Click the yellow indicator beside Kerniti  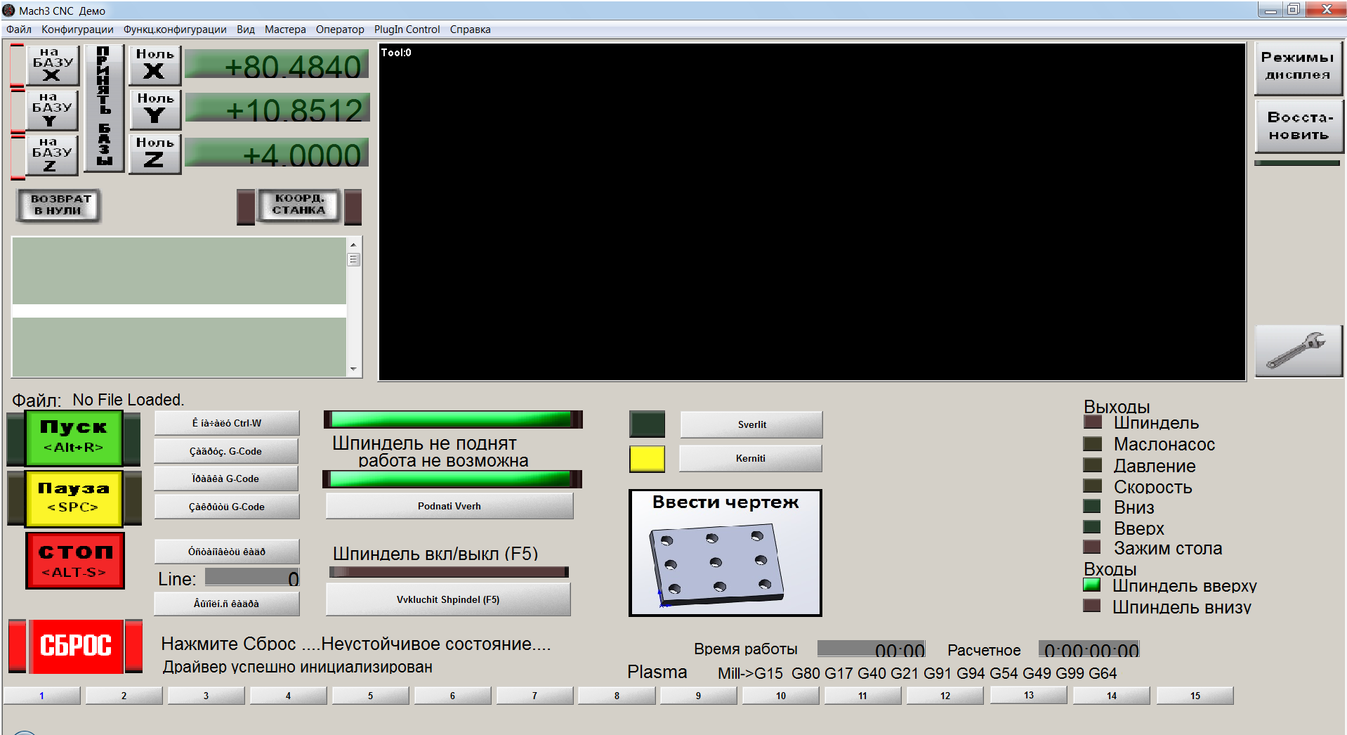click(x=647, y=459)
